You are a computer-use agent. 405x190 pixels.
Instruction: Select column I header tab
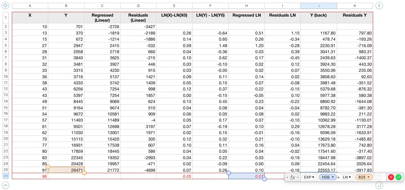click(x=282, y=6)
